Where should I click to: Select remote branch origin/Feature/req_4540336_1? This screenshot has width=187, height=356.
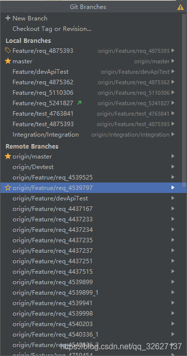tap(55, 335)
